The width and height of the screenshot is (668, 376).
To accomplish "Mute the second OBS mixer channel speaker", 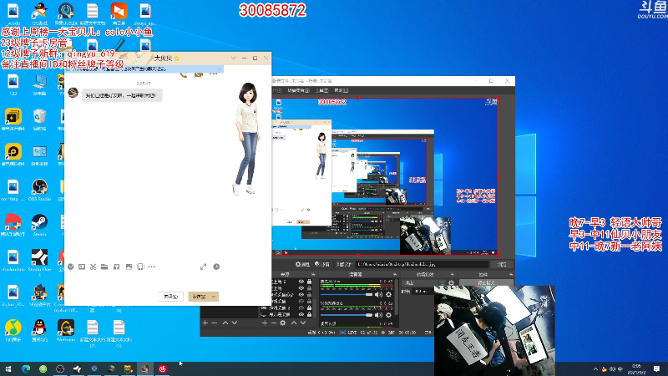I will click(x=378, y=315).
